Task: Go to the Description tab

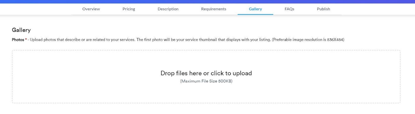Action: pyautogui.click(x=168, y=9)
